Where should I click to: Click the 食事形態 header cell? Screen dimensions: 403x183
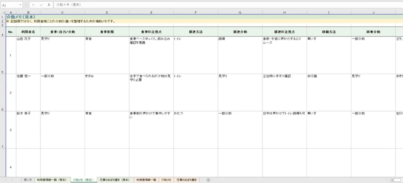(x=107, y=31)
